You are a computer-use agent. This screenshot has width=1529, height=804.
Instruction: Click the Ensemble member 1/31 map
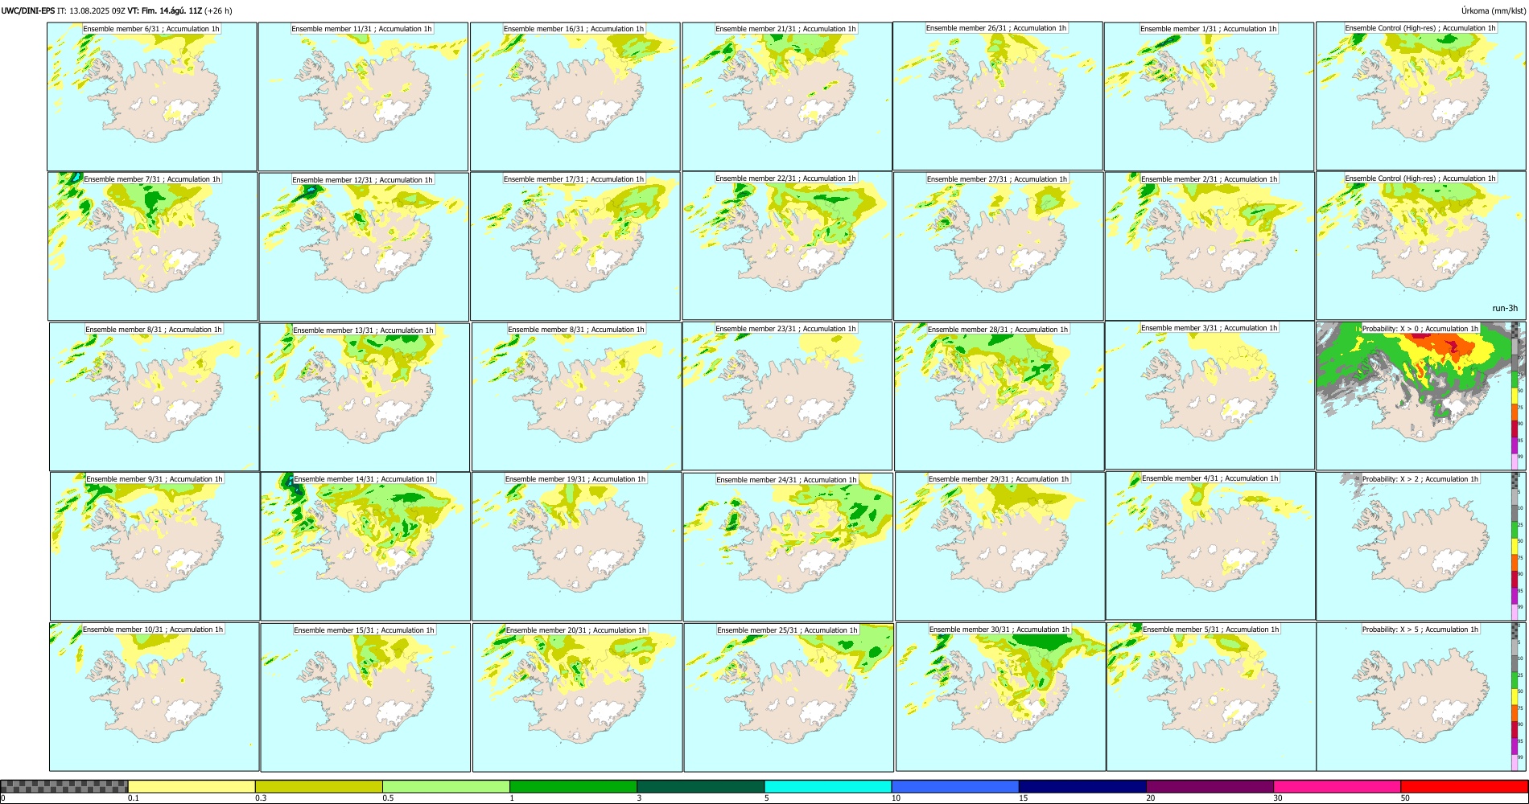(x=1209, y=96)
